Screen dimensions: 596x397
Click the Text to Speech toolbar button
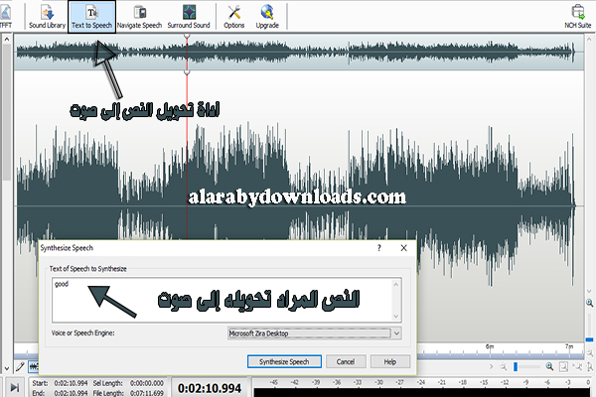tap(92, 16)
